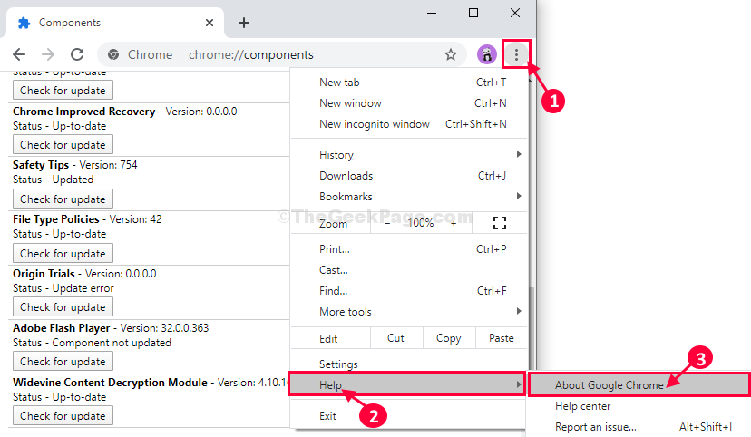Decrease zoom with the minus button
751x437 pixels.
point(387,222)
